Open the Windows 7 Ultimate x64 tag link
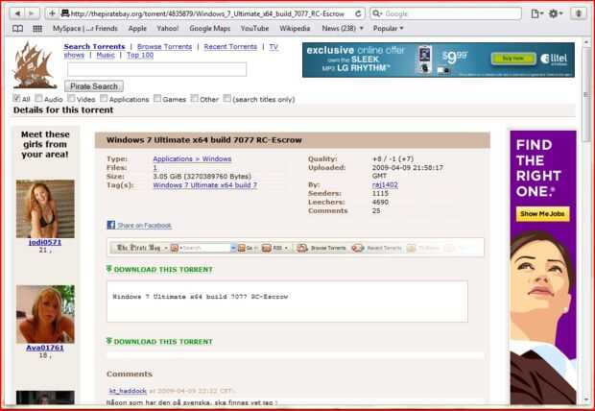Screen dimensions: 595x411 [205, 185]
